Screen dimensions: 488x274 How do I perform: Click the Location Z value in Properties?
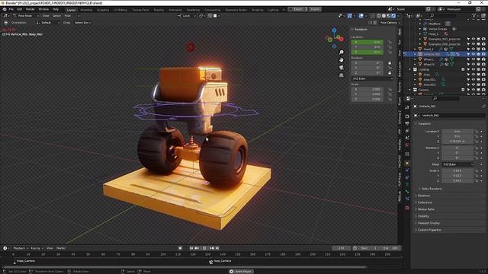(x=457, y=142)
